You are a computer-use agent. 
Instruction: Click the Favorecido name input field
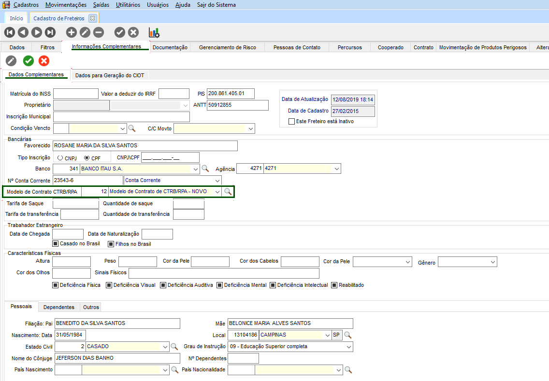tap(145, 145)
